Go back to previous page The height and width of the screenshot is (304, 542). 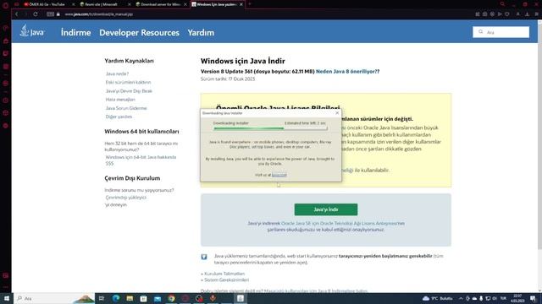pyautogui.click(x=16, y=14)
